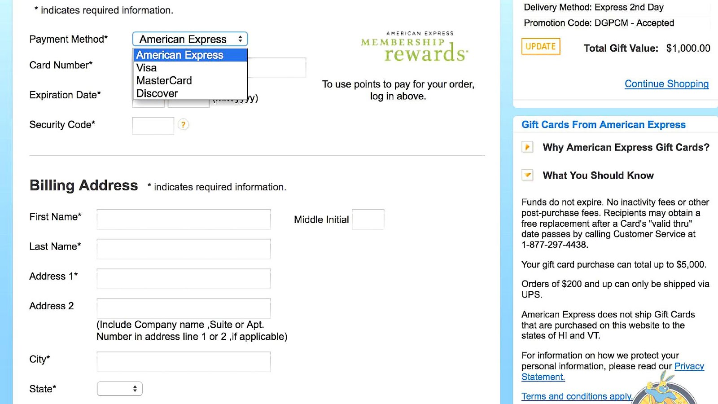Follow the Continue Shopping link
This screenshot has width=718, height=404.
click(667, 84)
